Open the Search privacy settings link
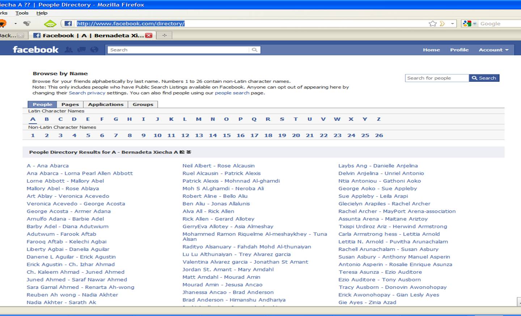 tap(87, 93)
